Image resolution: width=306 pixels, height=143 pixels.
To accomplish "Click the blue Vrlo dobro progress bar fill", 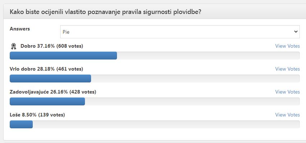I will tap(50, 78).
